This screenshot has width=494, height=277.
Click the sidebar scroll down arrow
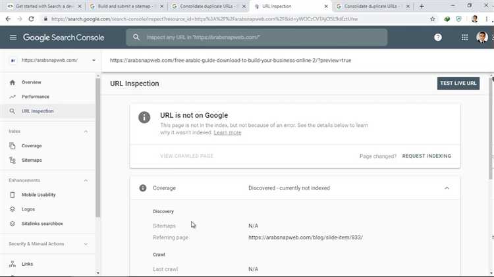tap(97, 273)
